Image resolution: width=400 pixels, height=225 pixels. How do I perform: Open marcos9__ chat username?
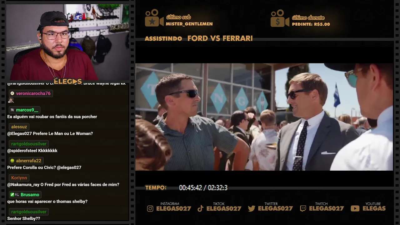click(27, 110)
